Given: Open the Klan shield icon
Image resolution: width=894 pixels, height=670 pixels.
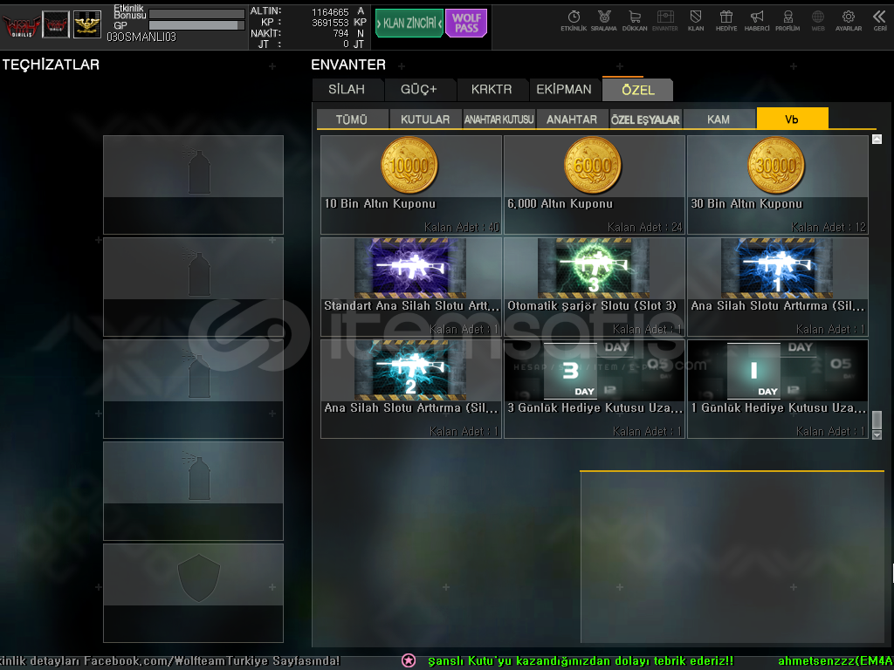Looking at the screenshot, I should [696, 21].
